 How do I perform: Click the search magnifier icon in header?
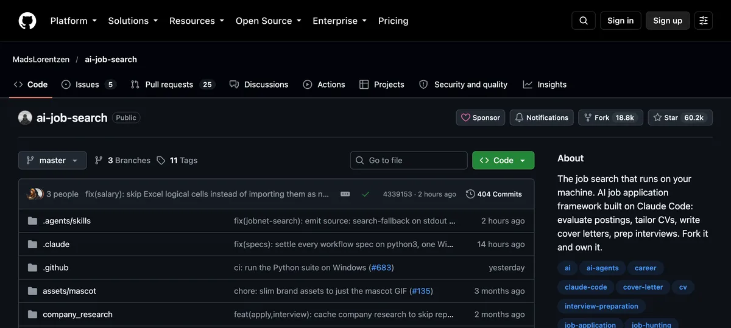(584, 21)
